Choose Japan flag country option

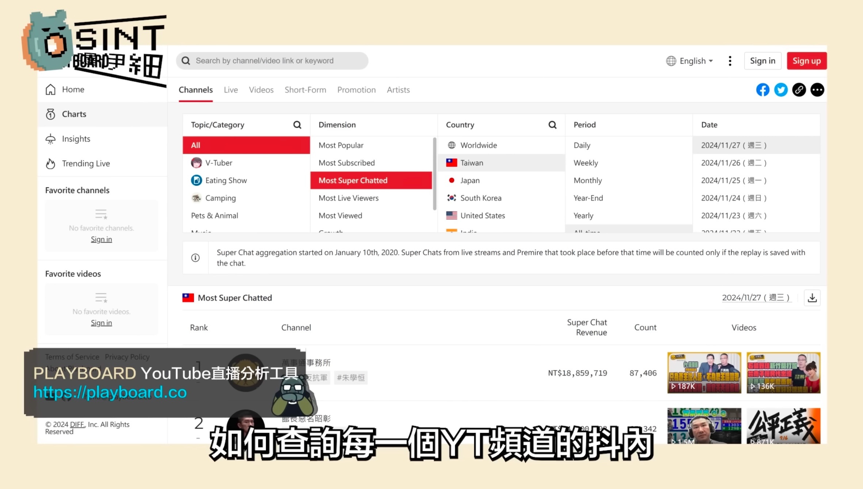501,180
